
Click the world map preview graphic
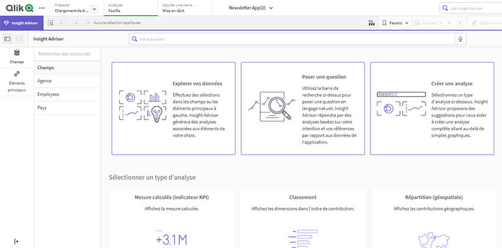pyautogui.click(x=434, y=240)
